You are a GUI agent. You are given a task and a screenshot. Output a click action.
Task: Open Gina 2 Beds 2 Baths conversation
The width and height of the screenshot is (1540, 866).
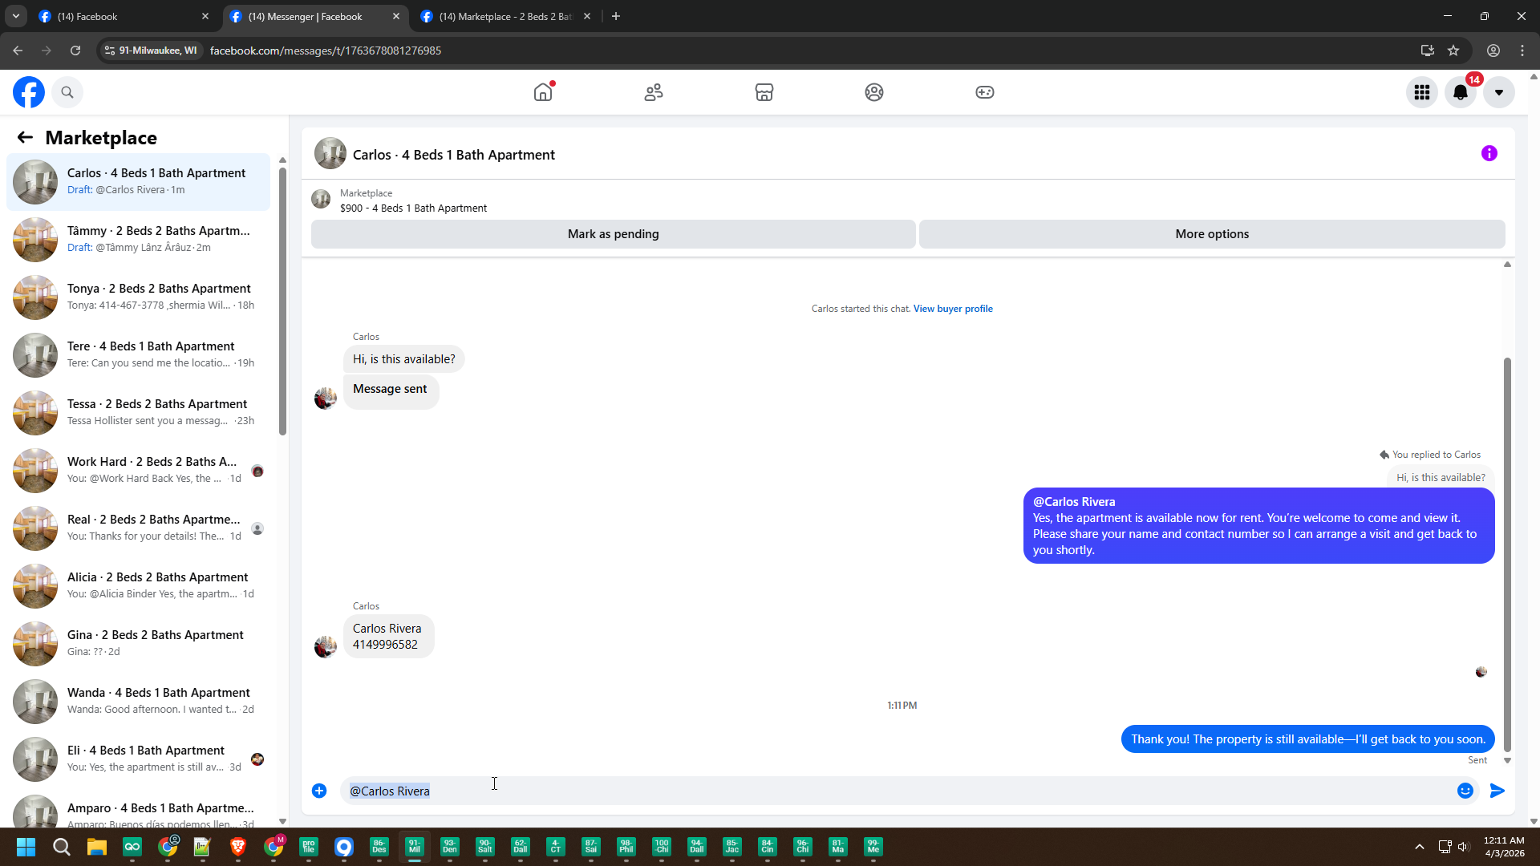138,643
